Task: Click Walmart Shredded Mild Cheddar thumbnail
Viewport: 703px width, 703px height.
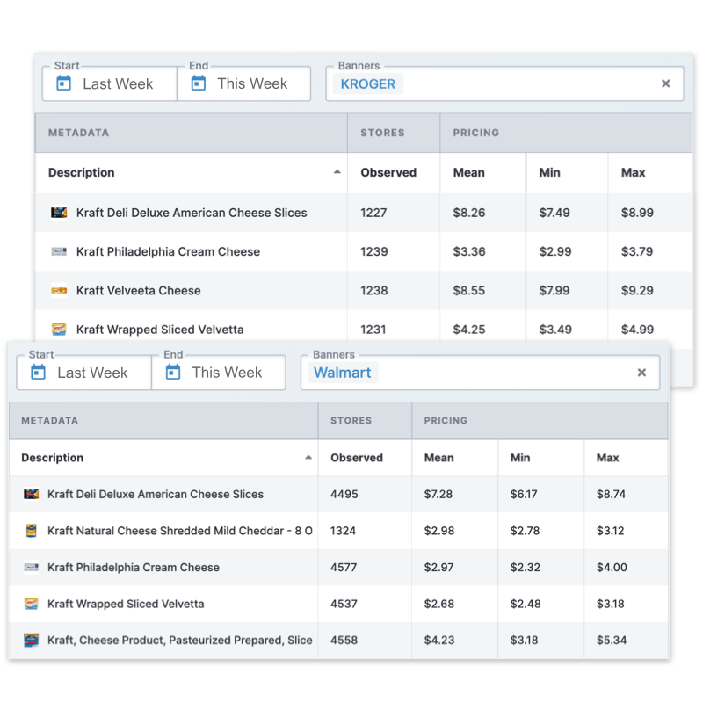Action: (x=31, y=531)
